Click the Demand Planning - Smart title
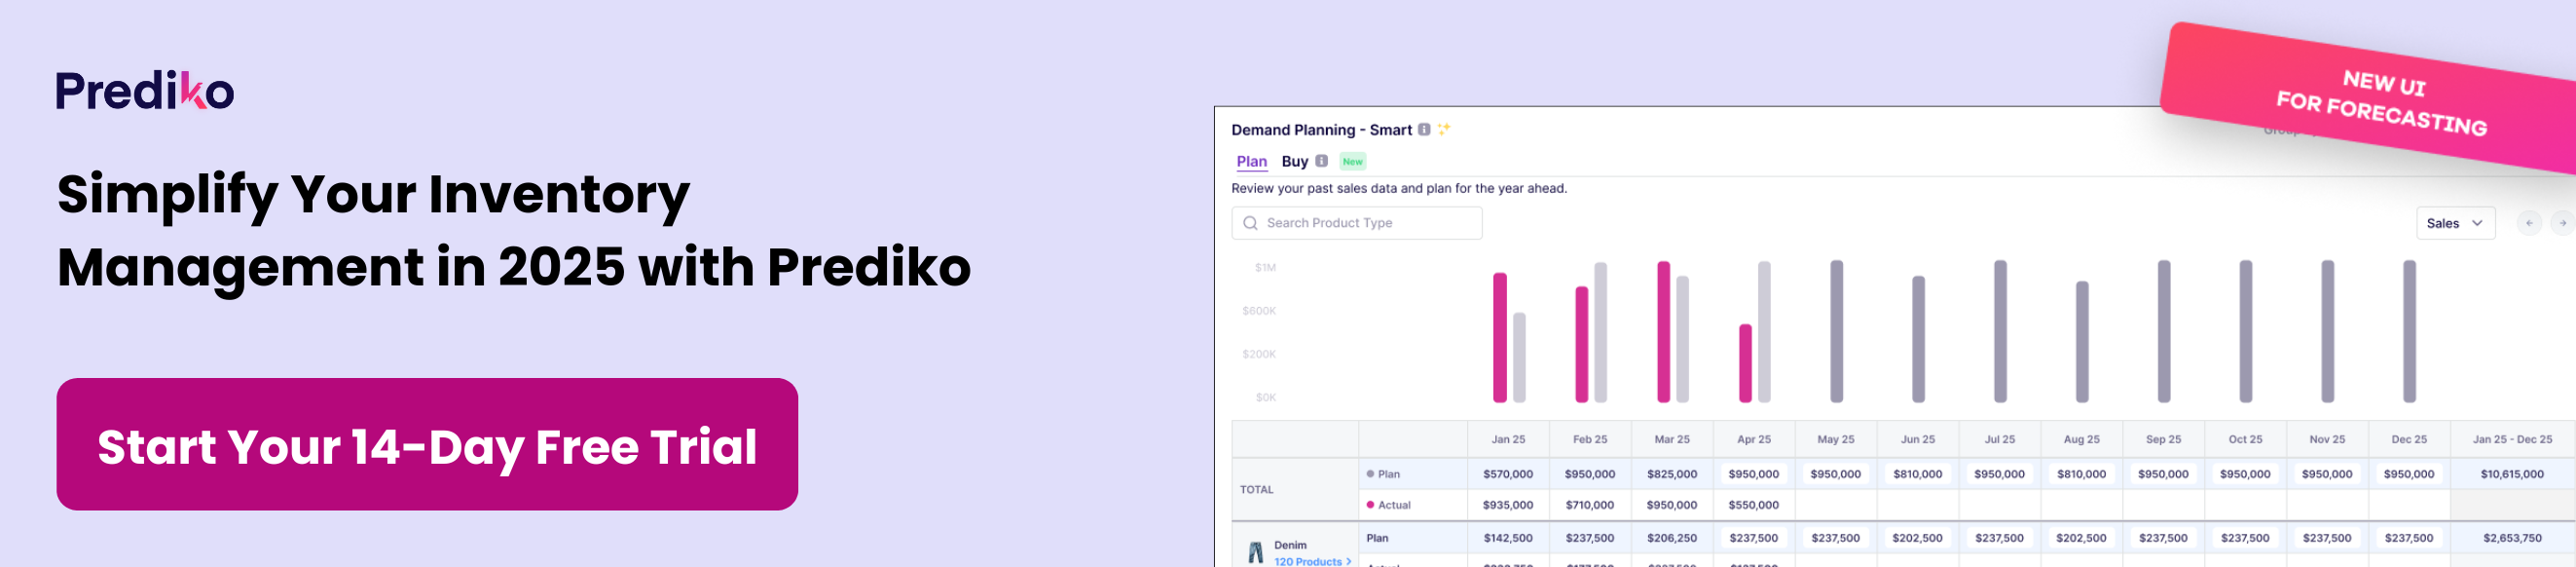This screenshot has height=567, width=2576. tap(1321, 130)
